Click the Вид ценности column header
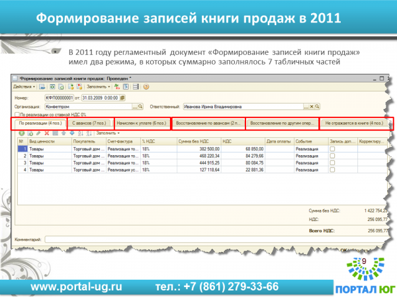Screen dimensions: 397x297 coord(50,141)
